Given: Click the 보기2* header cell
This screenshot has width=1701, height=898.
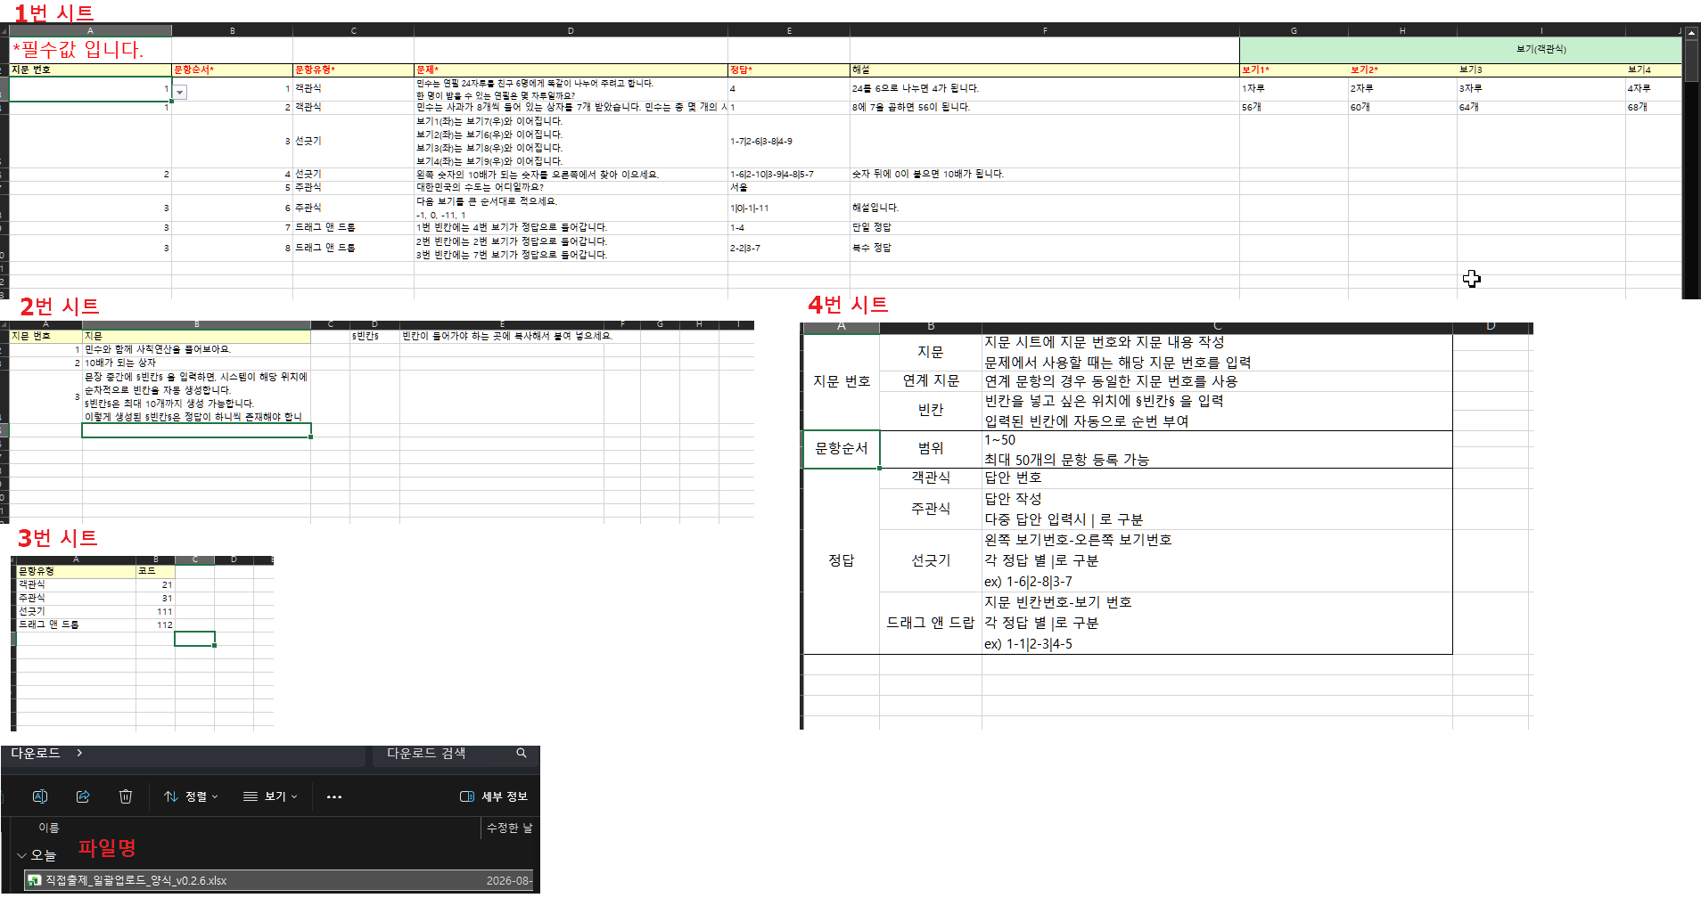Looking at the screenshot, I should click(1402, 69).
